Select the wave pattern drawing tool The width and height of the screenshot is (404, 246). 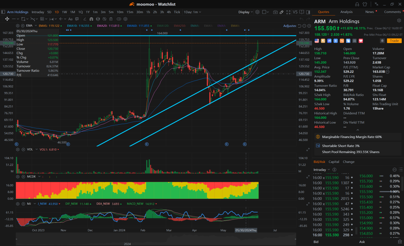[x=33, y=19]
